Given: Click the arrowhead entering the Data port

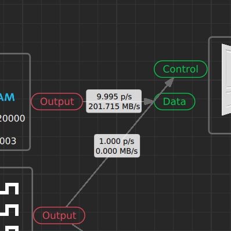Looking at the screenshot, I should (x=149, y=102).
